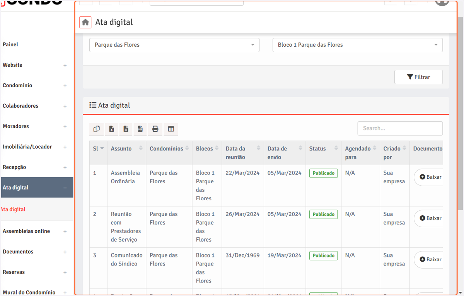Image resolution: width=464 pixels, height=296 pixels.
Task: Copy table data with the copy icon
Action: click(x=97, y=129)
